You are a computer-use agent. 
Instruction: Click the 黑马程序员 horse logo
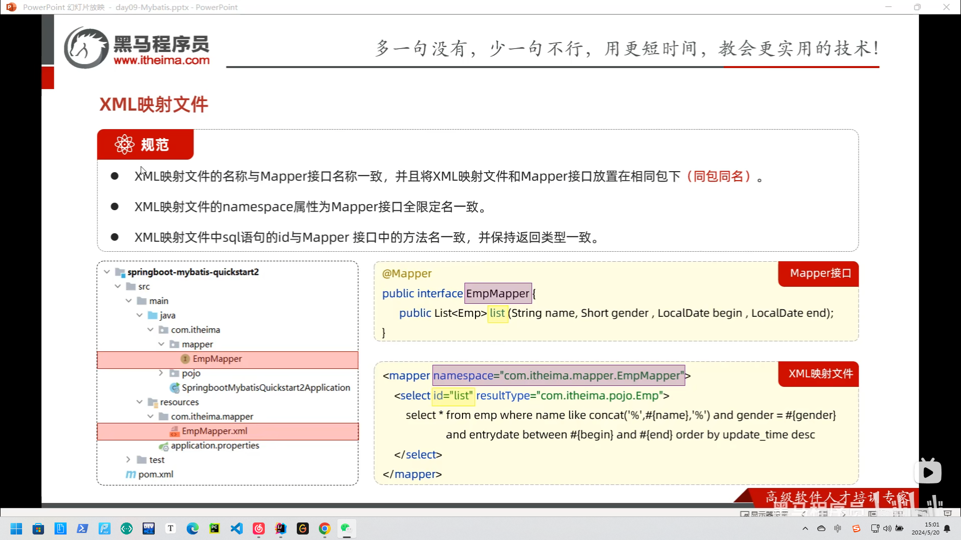click(86, 48)
